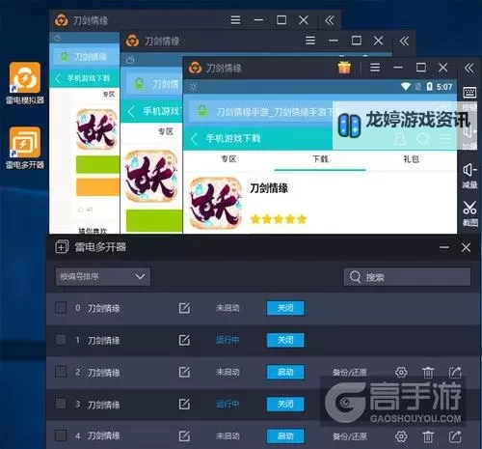The image size is (482, 449).
Task: Close running instance 1 with 关闭 button
Action: coord(285,340)
